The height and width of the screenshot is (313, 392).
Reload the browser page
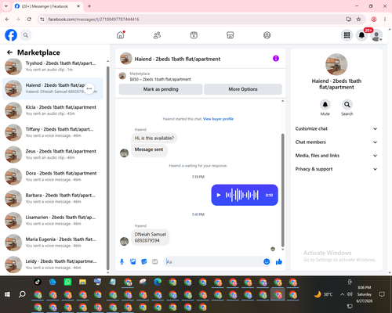click(x=29, y=19)
